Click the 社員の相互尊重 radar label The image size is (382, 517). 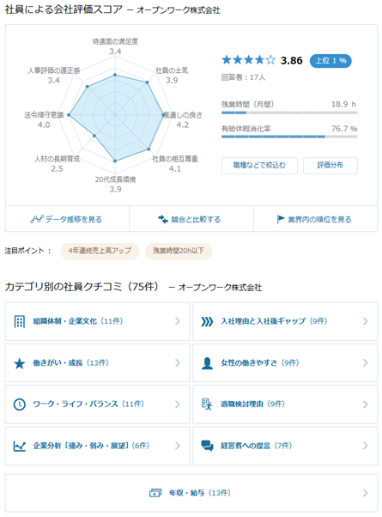coord(175,159)
